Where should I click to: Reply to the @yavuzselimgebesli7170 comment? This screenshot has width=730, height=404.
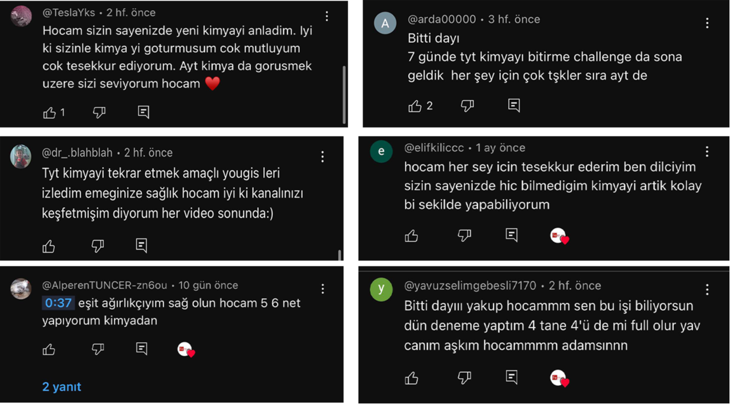(511, 377)
